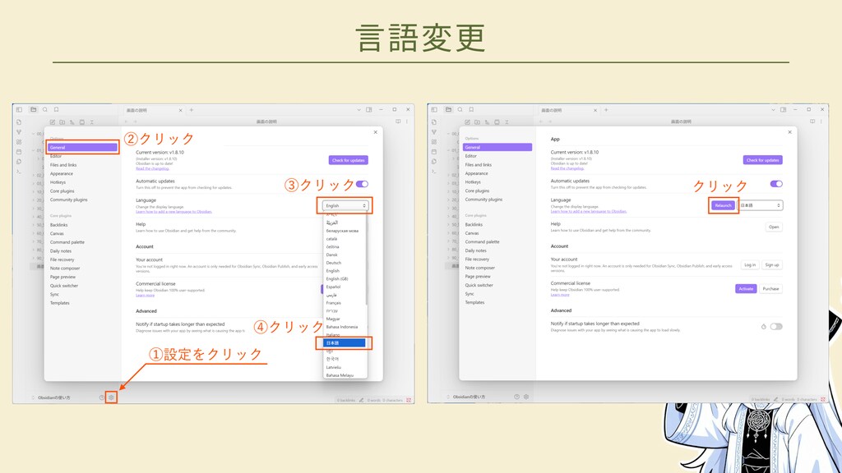Image resolution: width=842 pixels, height=473 pixels.
Task: Click Check for updates in the right screenshot
Action: (762, 160)
